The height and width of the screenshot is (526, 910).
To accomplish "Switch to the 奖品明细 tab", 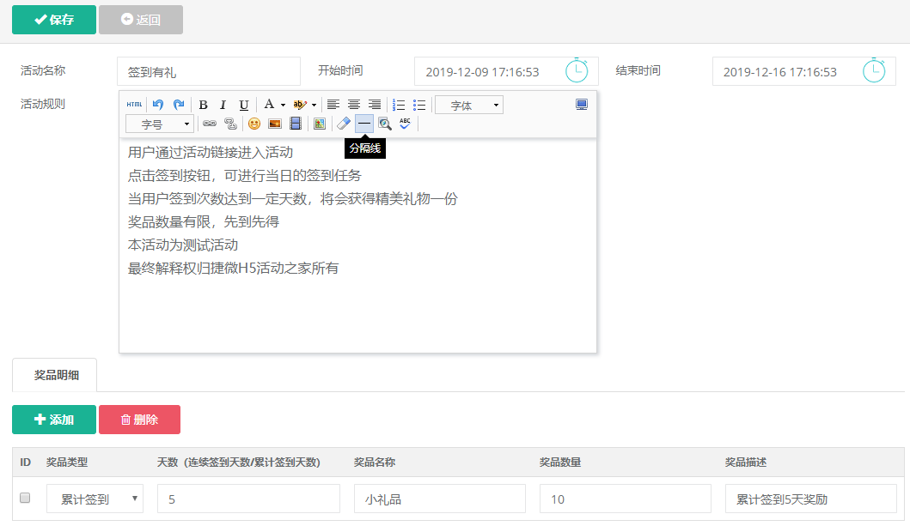I will pos(56,375).
